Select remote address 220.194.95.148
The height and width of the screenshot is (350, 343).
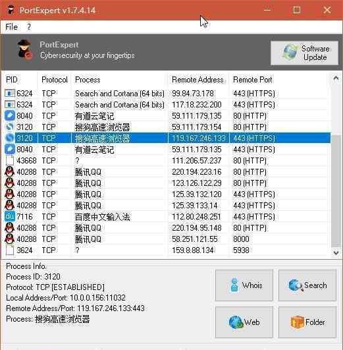click(x=197, y=227)
